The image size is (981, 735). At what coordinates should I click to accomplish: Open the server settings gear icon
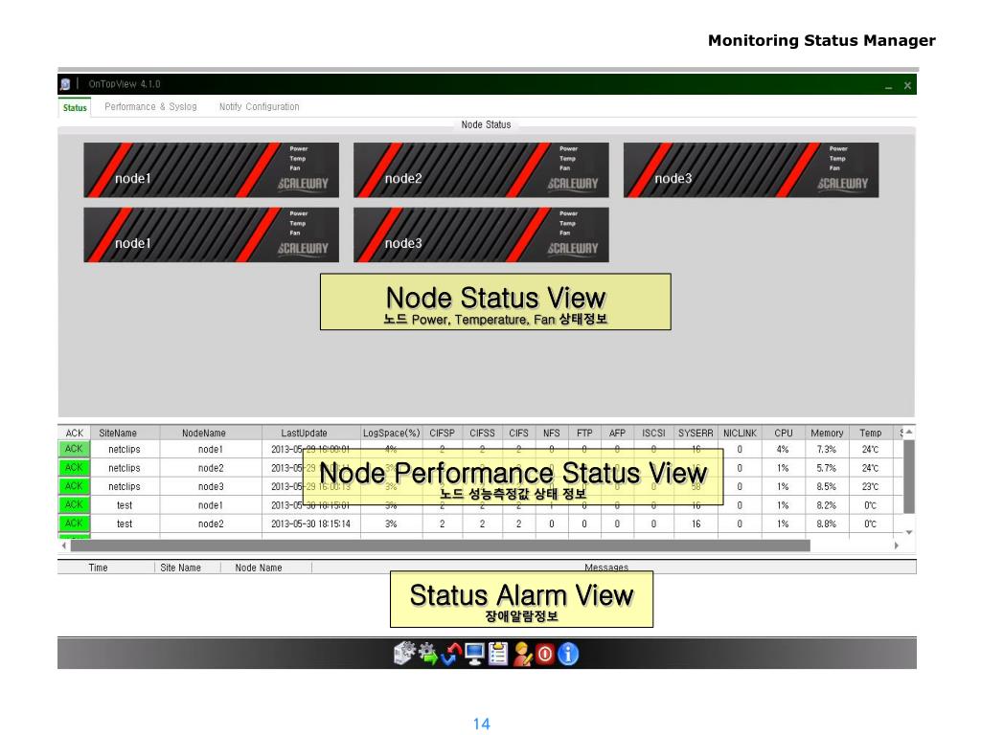404,654
